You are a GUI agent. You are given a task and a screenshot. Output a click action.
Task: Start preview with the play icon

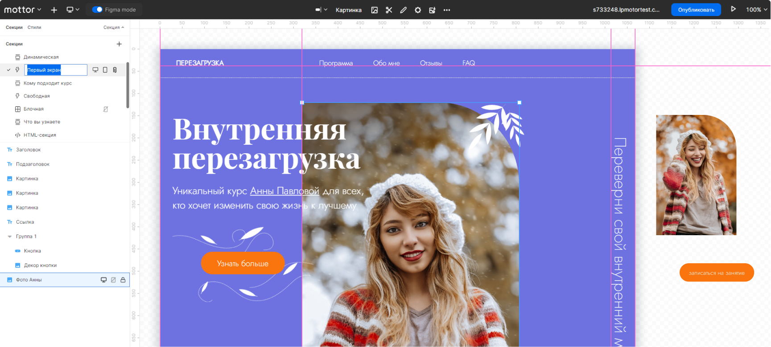(733, 9)
